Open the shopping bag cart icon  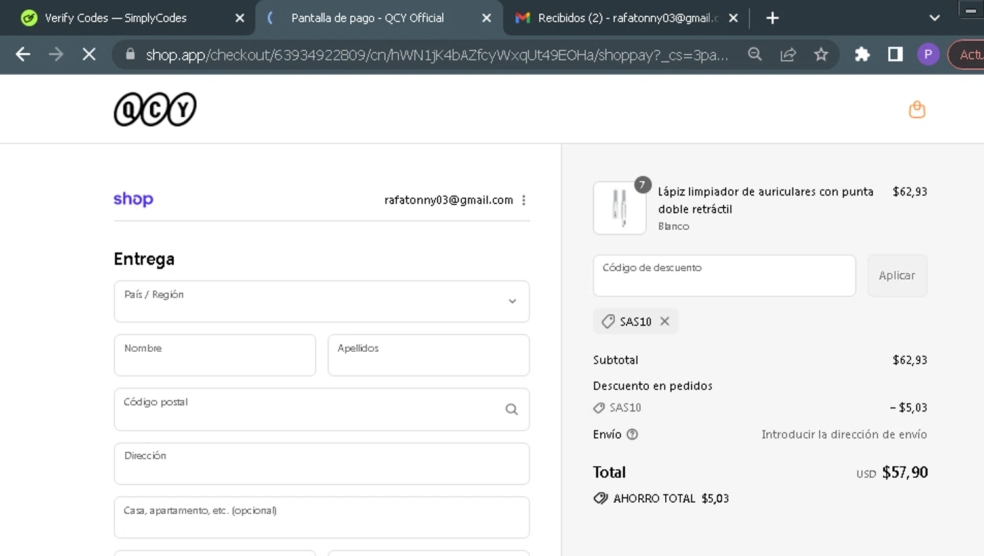point(916,110)
